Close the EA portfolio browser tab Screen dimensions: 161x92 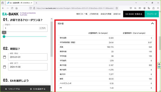pyautogui.click(x=32, y=3)
